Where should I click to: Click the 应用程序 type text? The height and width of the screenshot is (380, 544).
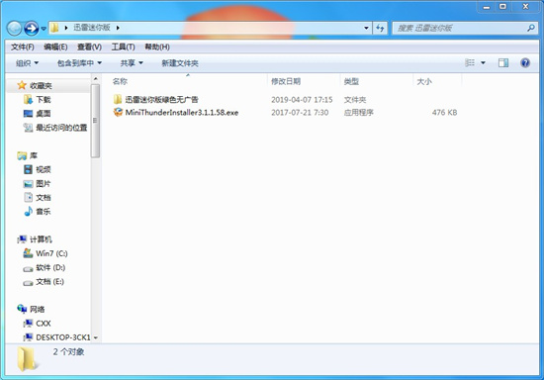click(x=359, y=113)
